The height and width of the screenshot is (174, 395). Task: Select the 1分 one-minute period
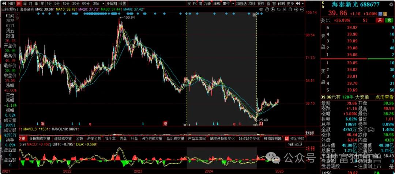[x=49, y=4]
